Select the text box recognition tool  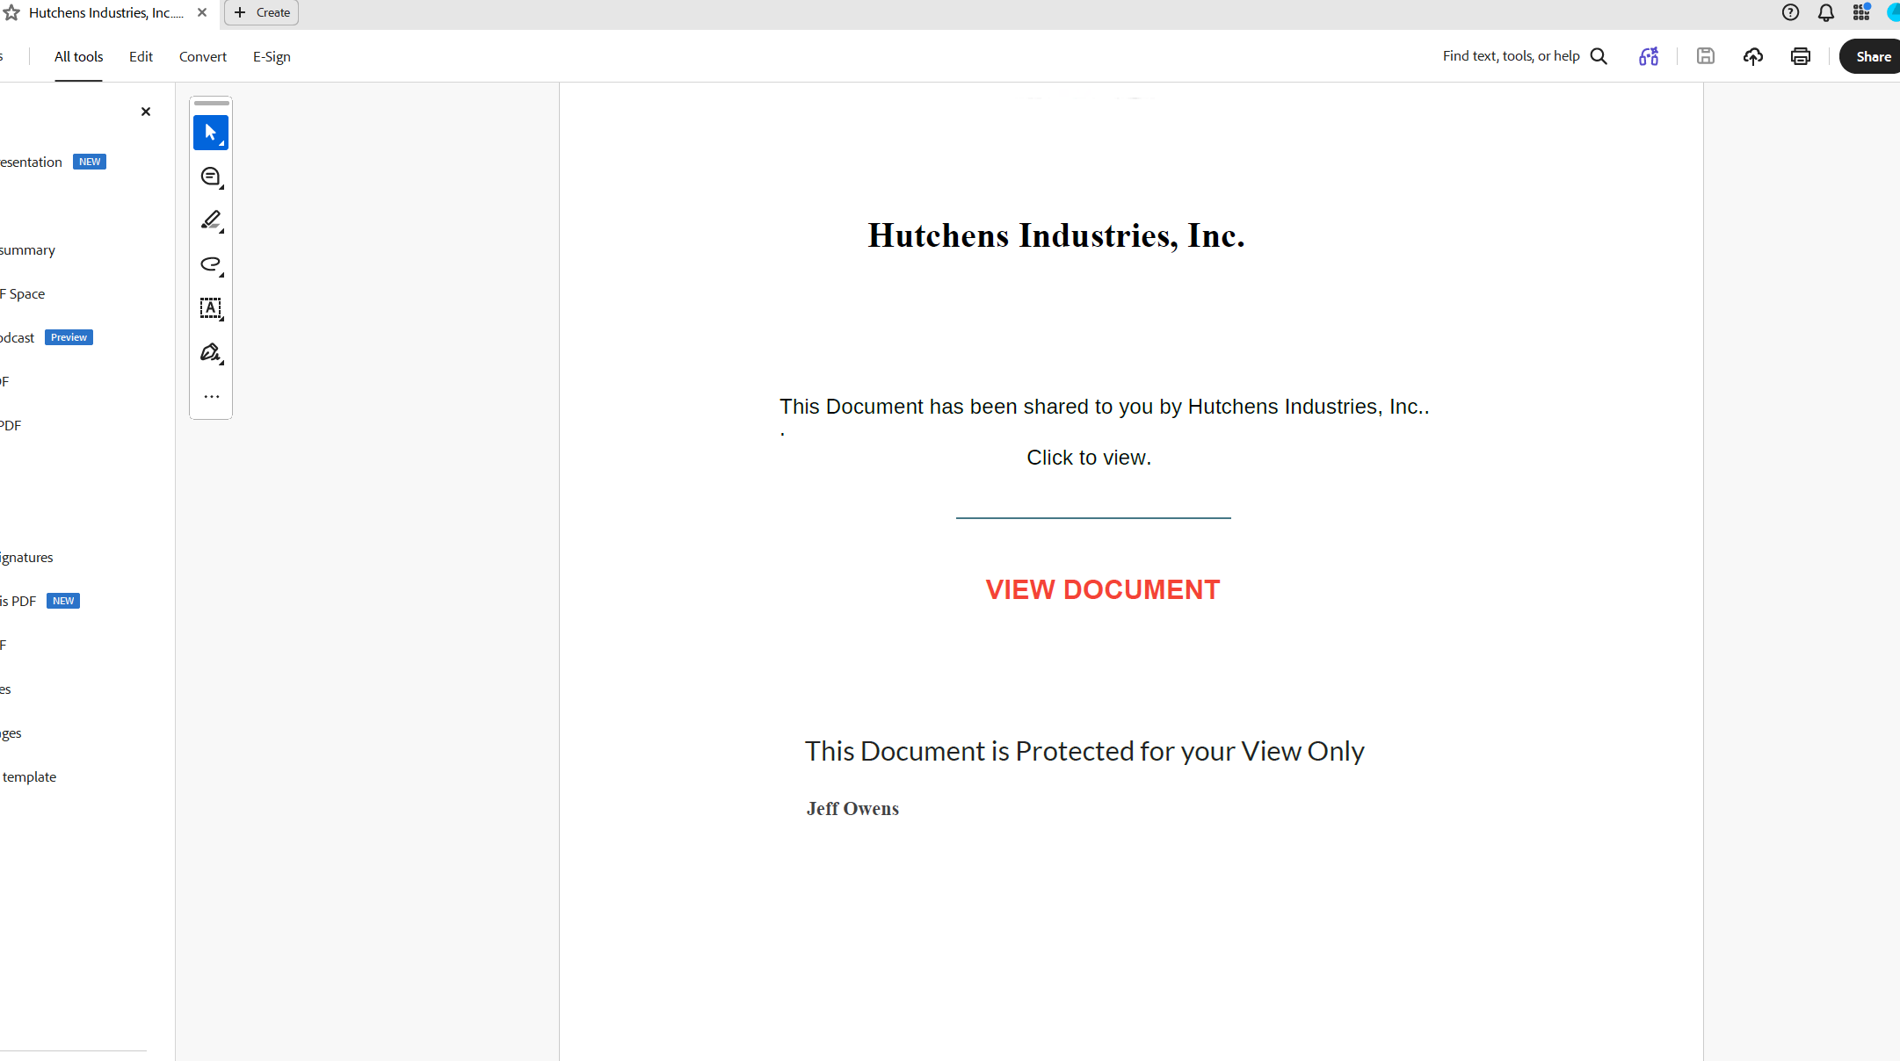tap(211, 308)
